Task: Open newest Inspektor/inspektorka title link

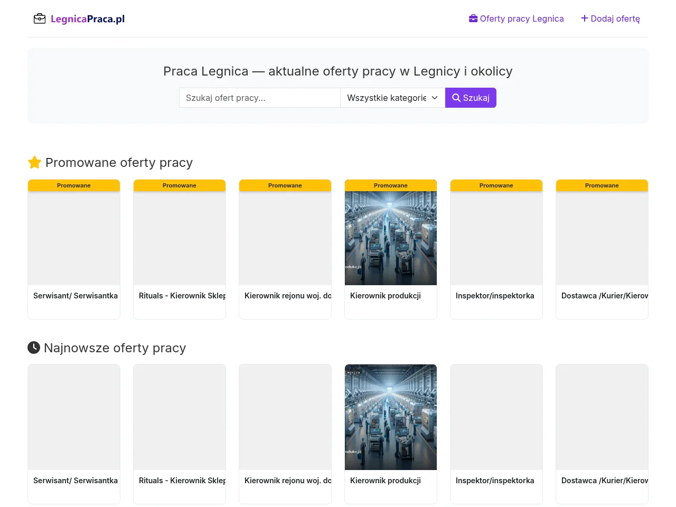Action: click(x=495, y=481)
